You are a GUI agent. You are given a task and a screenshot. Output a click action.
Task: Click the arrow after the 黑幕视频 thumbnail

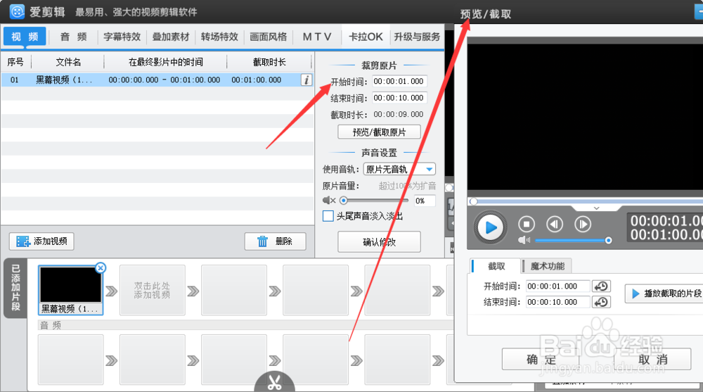click(111, 291)
